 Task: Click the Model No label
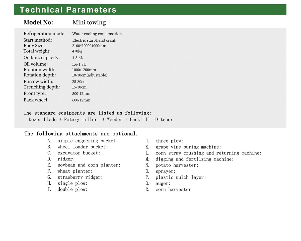click(x=38, y=23)
